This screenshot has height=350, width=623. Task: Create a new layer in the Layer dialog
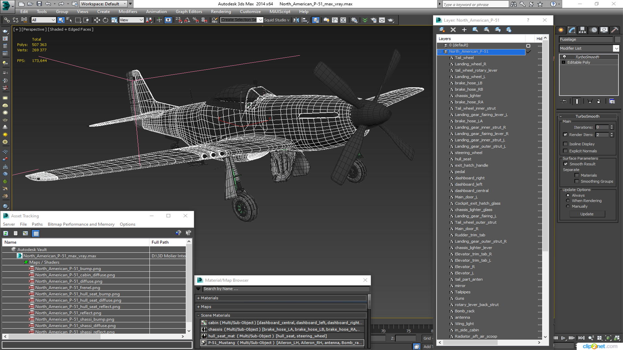click(442, 30)
